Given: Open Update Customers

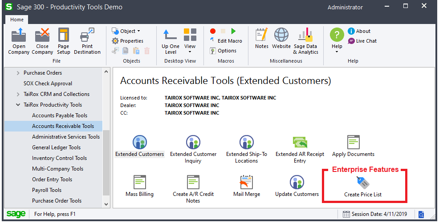Looking at the screenshot, I should [297, 186].
